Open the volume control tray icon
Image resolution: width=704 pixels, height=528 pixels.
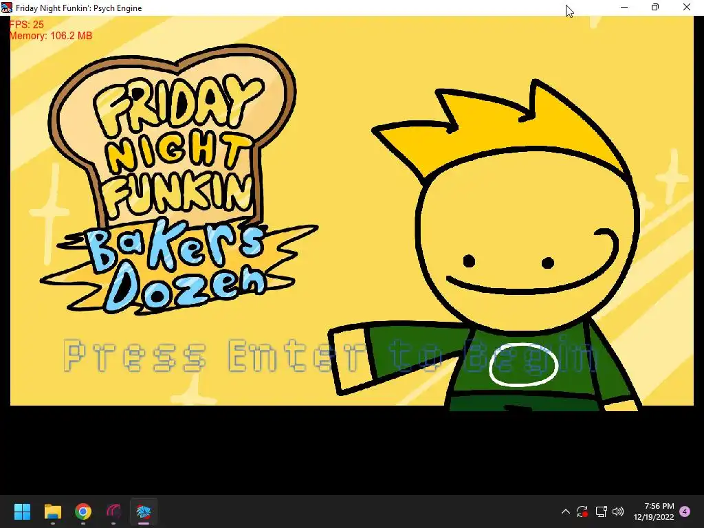(618, 511)
